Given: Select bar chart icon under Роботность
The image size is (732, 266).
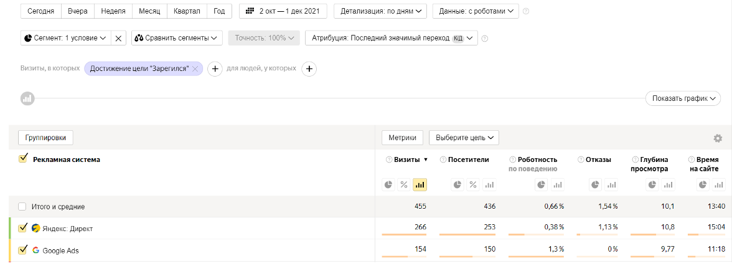Looking at the screenshot, I should 558,184.
